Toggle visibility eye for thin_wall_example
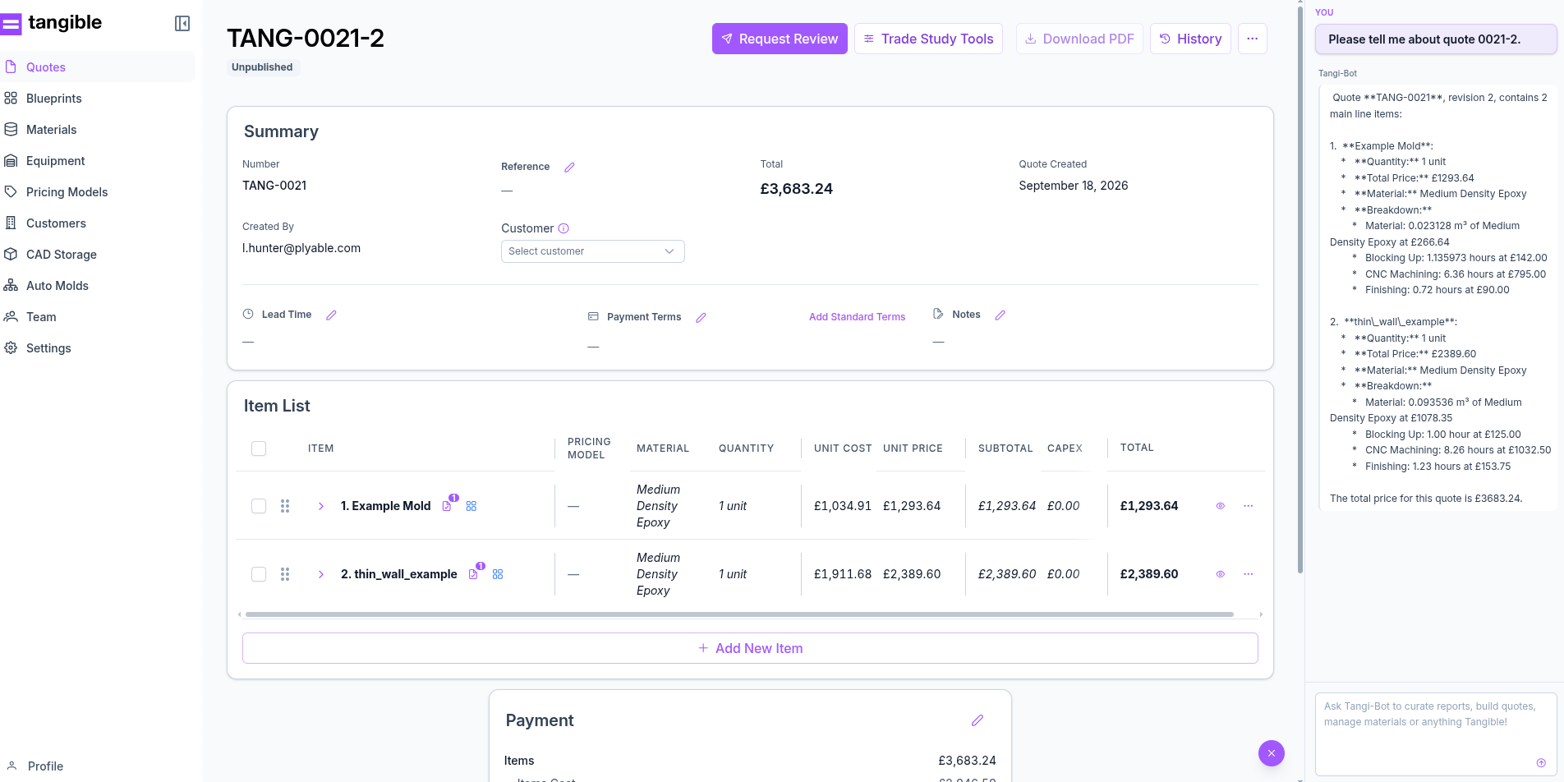1564x782 pixels. coord(1221,574)
